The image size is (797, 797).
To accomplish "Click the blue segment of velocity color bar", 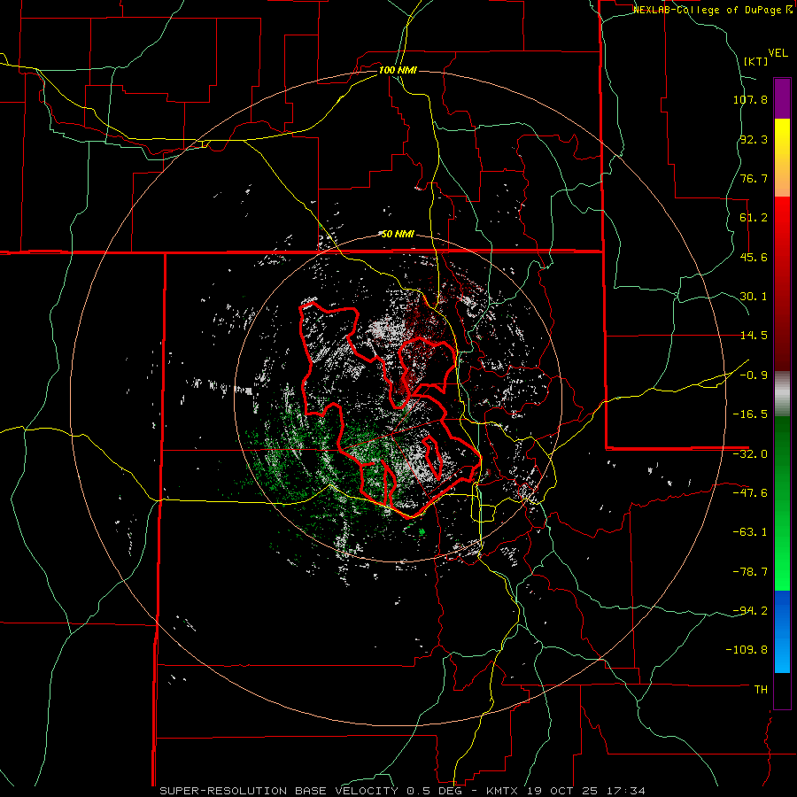I will click(782, 631).
